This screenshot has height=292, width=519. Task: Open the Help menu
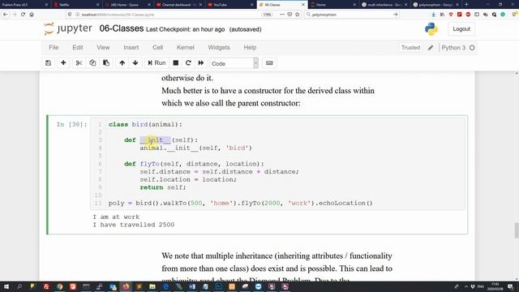pyautogui.click(x=250, y=47)
